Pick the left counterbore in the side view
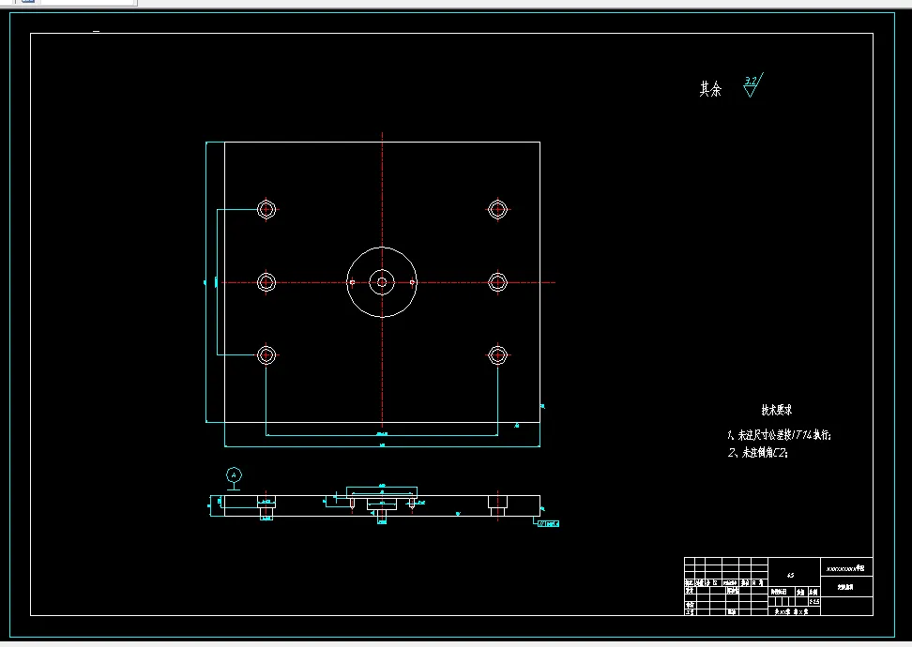 [x=266, y=506]
